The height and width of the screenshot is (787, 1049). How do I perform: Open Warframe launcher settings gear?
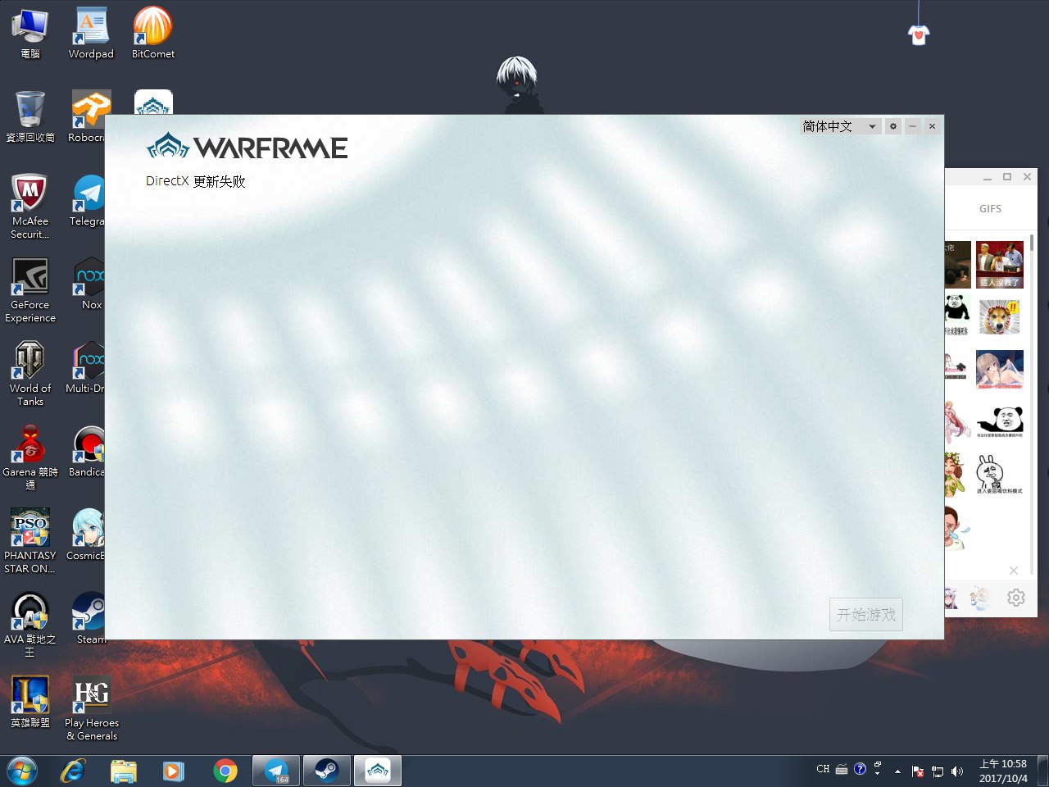(x=893, y=126)
